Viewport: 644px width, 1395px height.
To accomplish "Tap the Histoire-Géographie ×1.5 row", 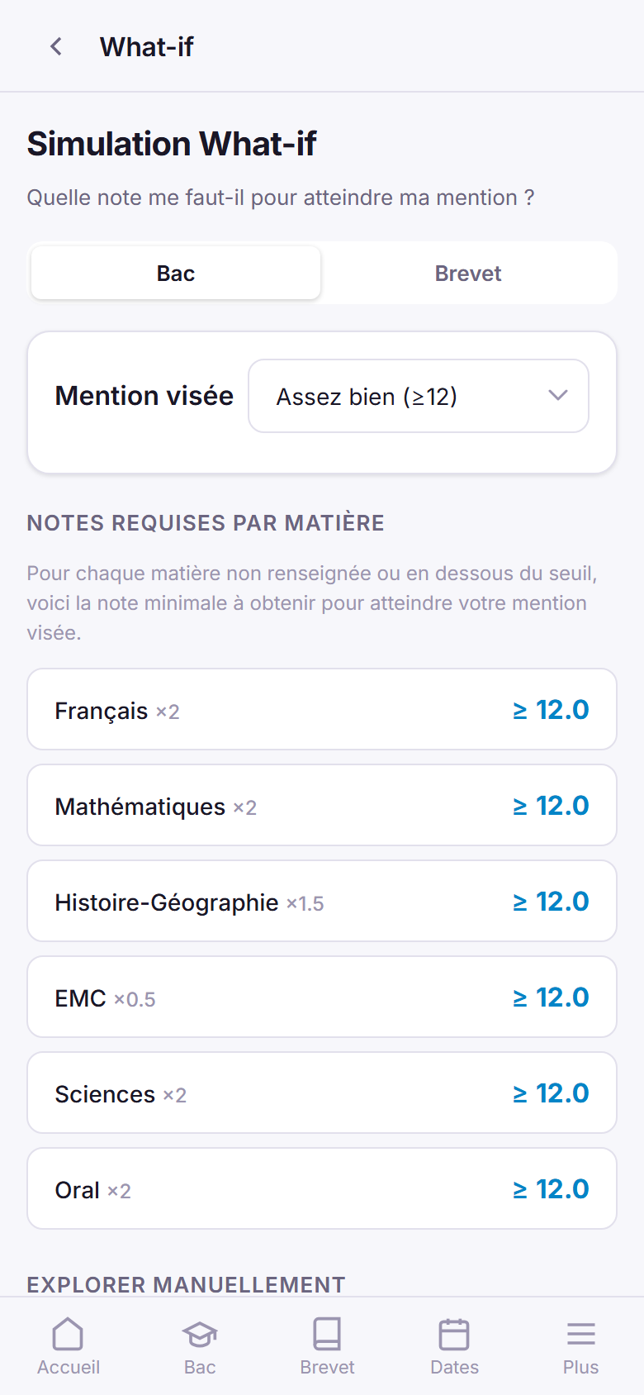I will click(x=322, y=902).
